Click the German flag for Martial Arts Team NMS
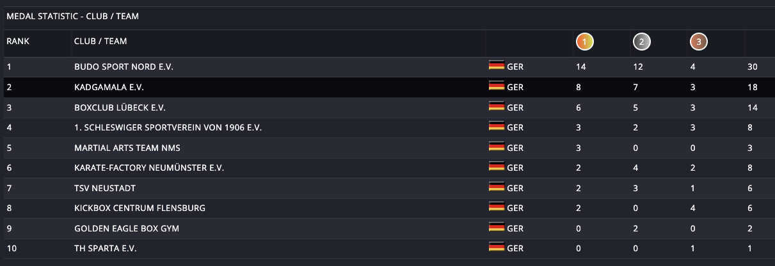Viewport: 775px width, 266px height. click(497, 148)
